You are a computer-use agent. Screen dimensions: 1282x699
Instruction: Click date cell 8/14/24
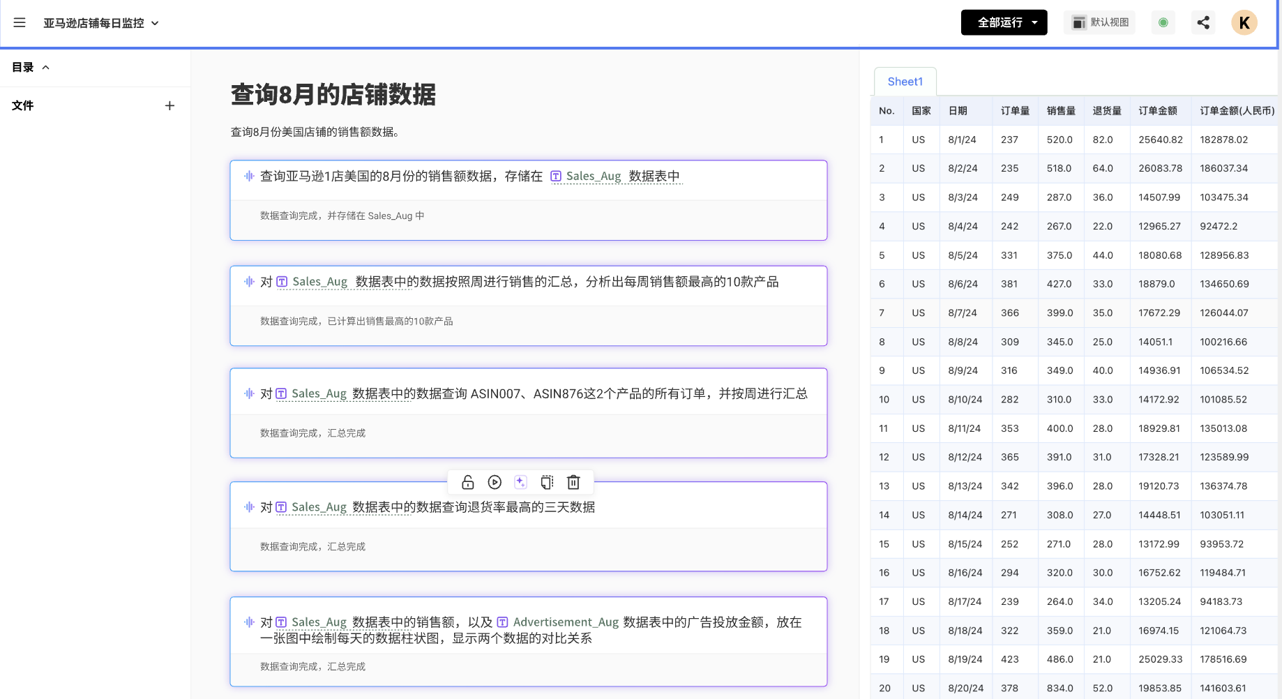pos(965,515)
